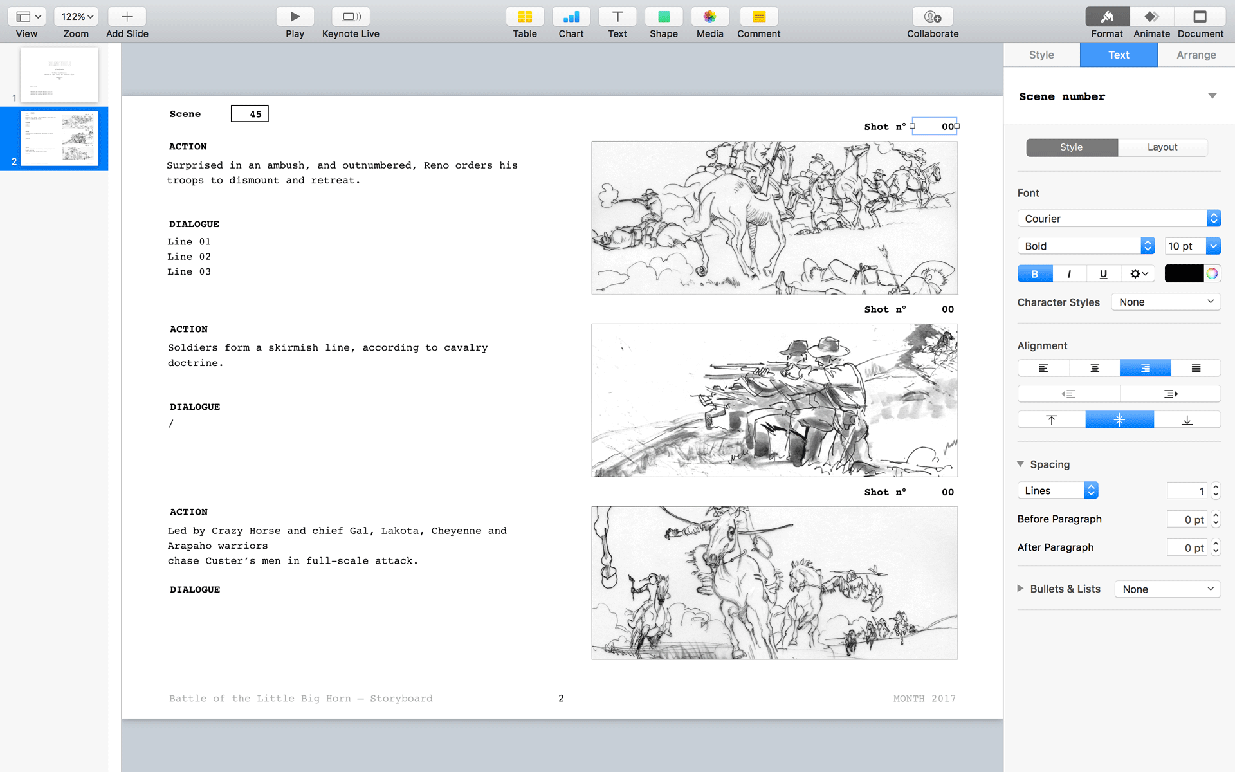Screen dimensions: 1235x772
Task: Select the slide 1 thumbnail
Action: tap(59, 75)
